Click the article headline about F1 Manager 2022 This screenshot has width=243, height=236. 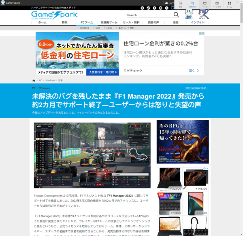tap(118, 100)
